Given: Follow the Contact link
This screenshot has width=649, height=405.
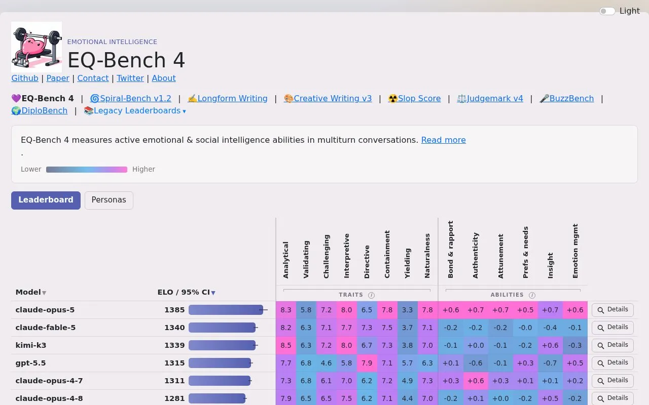Looking at the screenshot, I should click(93, 78).
